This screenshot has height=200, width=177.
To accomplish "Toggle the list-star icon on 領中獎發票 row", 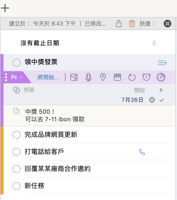I will [162, 63].
